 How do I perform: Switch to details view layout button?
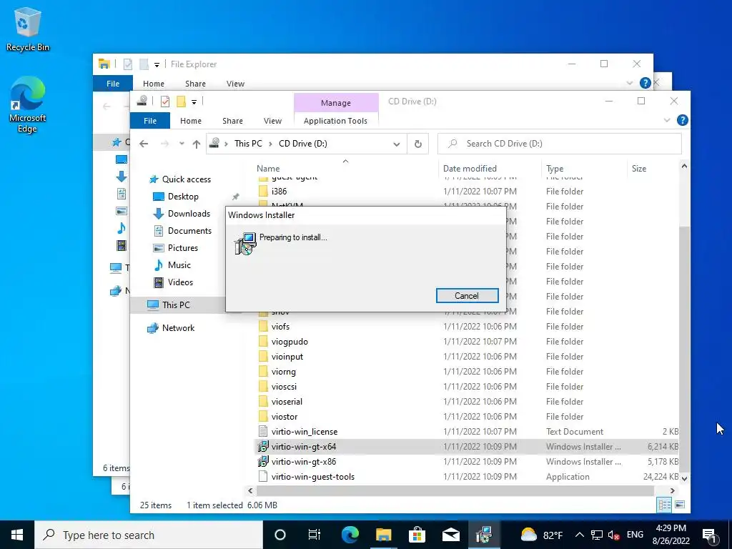coord(664,505)
